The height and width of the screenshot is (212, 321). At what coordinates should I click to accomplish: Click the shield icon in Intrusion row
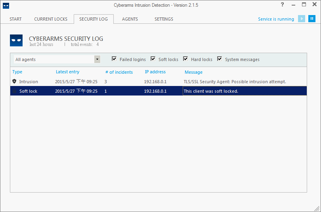click(14, 82)
